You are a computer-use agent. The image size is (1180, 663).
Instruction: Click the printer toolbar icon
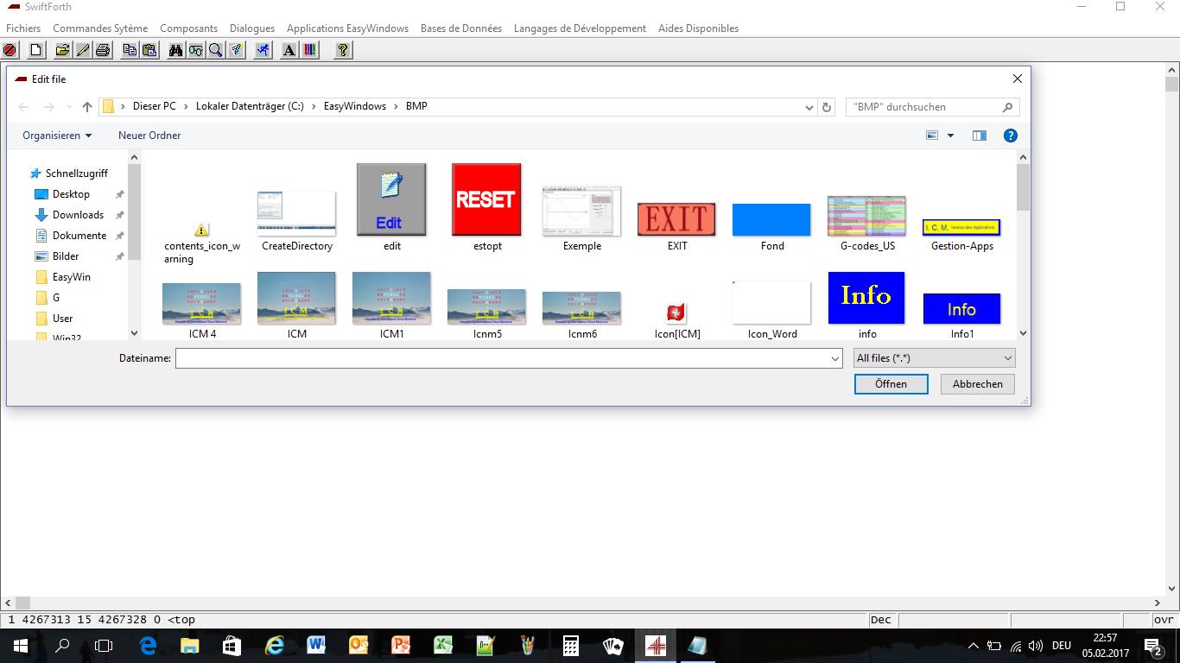coord(103,50)
